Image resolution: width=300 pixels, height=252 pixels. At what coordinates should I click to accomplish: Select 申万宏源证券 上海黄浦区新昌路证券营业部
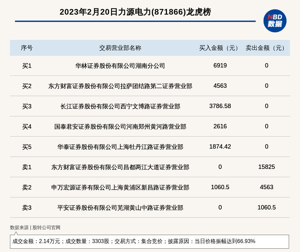[x=120, y=187]
